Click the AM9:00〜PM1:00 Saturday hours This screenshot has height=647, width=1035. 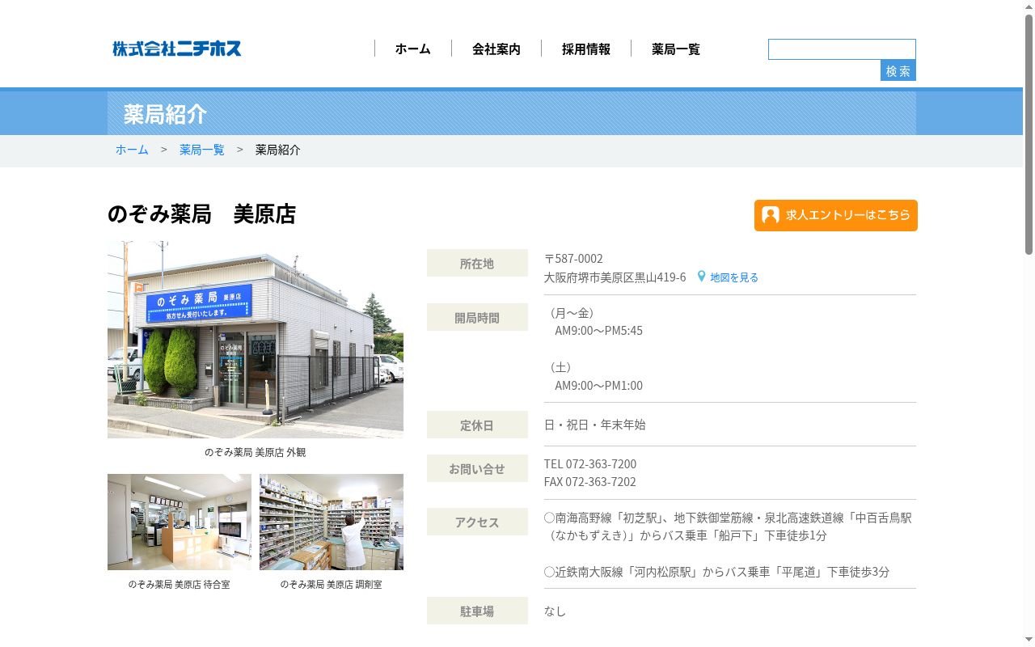coord(599,386)
